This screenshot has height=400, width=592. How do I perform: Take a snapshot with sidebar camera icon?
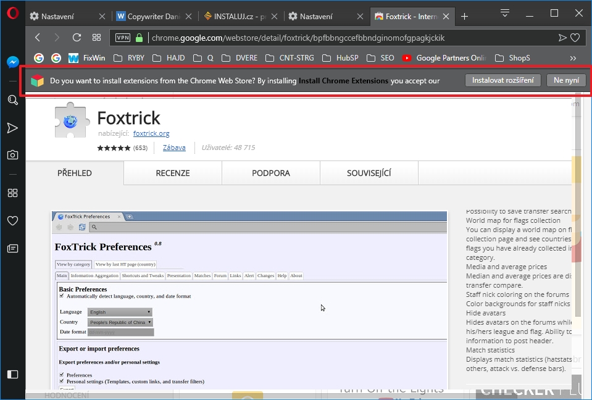(x=12, y=155)
